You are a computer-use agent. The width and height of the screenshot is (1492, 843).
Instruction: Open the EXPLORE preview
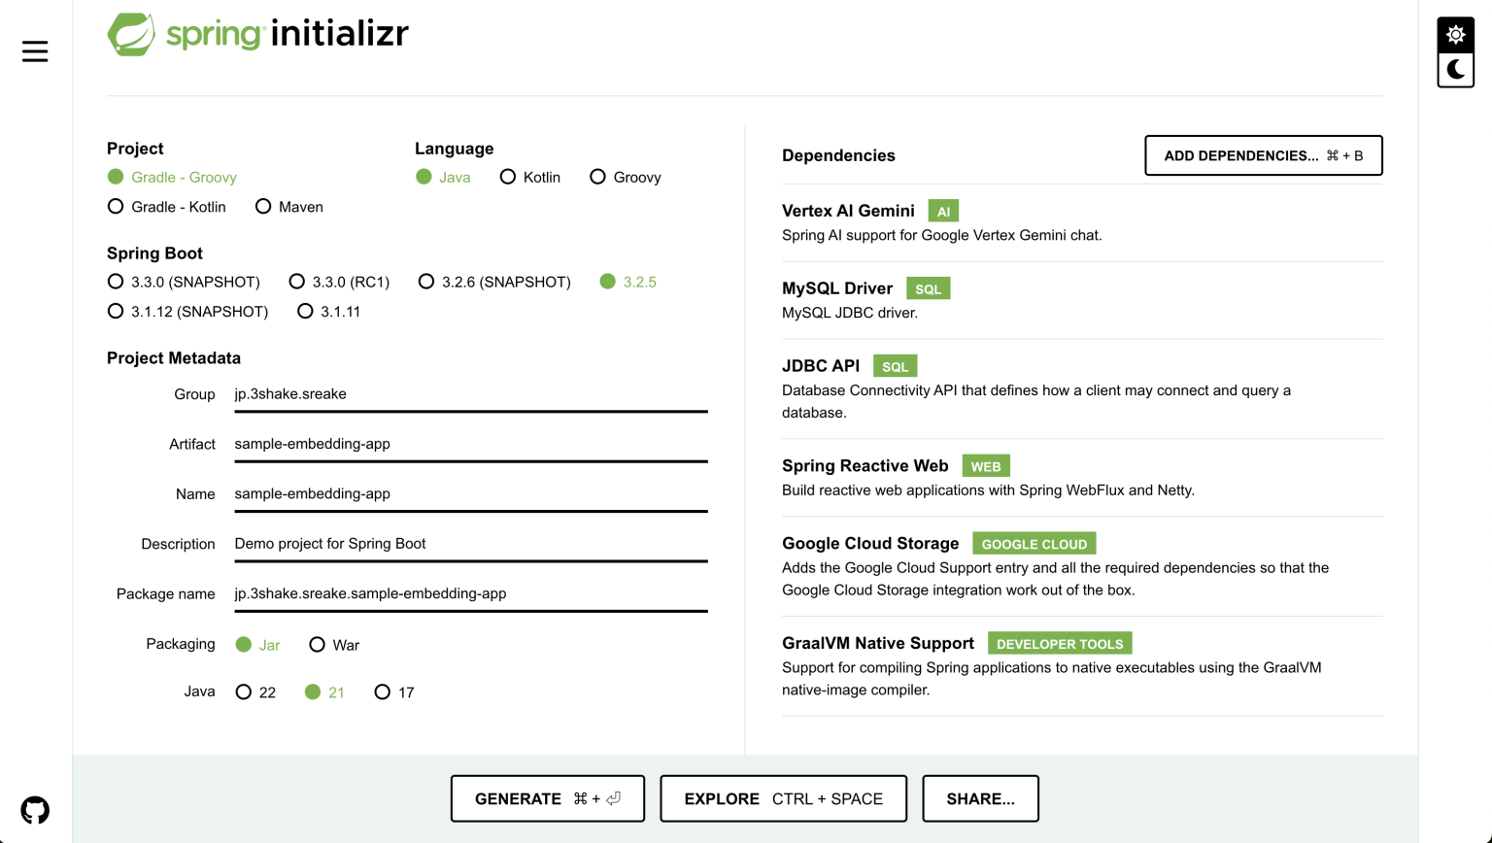coord(783,797)
